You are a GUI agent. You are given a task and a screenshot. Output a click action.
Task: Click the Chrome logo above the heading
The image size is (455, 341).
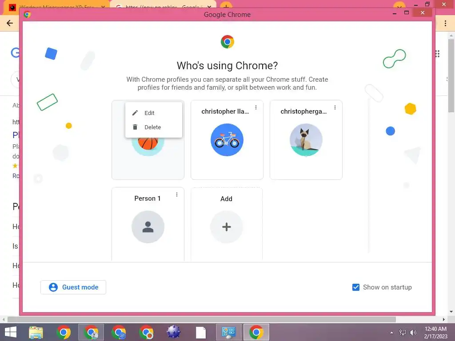coord(227,42)
